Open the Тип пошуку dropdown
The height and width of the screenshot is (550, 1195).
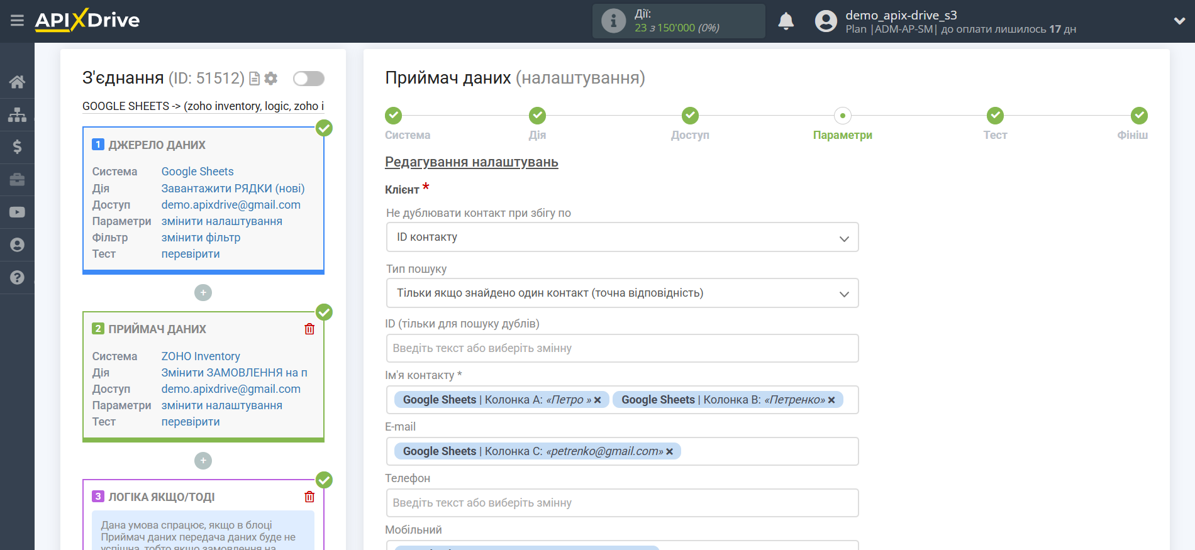tap(622, 293)
